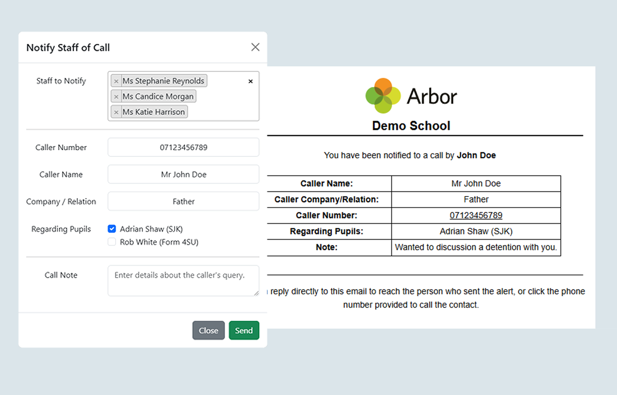Click the 'Ms Stephanie Reynolds' tag label
This screenshot has height=395, width=617.
(164, 81)
